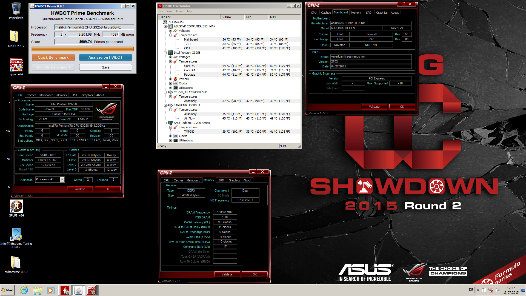Image resolution: width=526 pixels, height=296 pixels.
Task: Click the Start button
Action: pos(8,290)
